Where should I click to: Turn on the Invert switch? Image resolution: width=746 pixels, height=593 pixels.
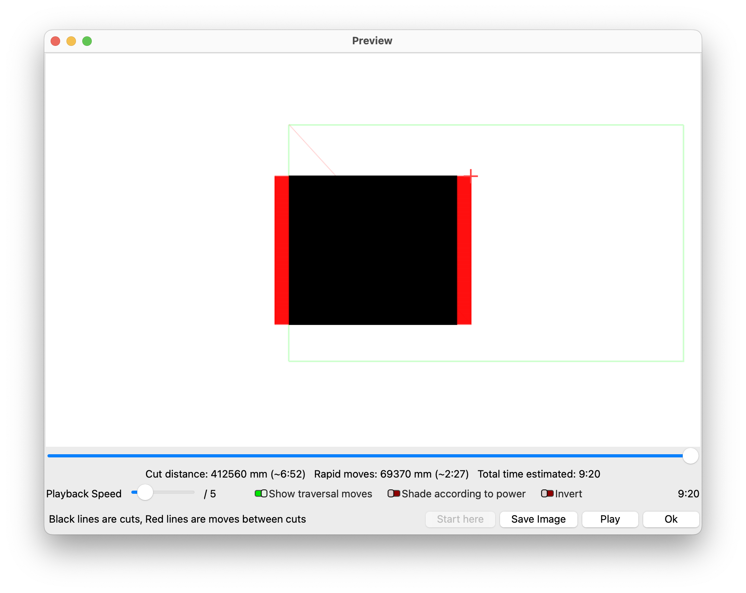[547, 493]
